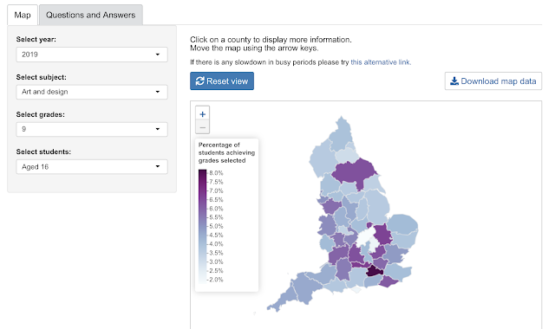Click the white uncoloured county in the map centre
The width and height of the screenshot is (555, 329).
tap(364, 239)
